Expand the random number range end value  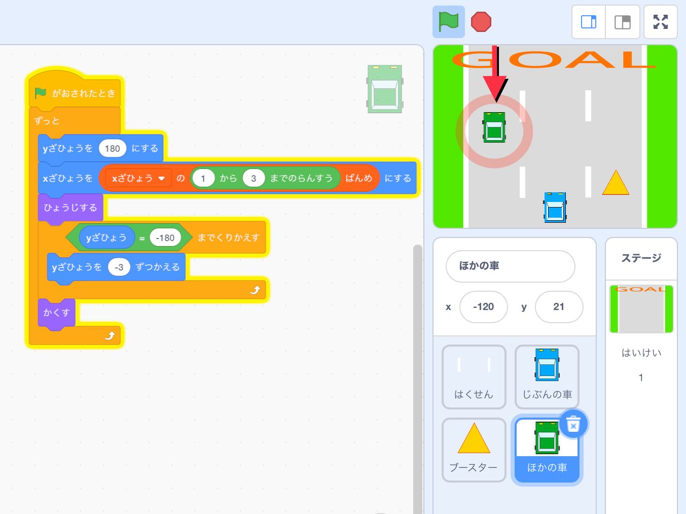click(x=254, y=178)
